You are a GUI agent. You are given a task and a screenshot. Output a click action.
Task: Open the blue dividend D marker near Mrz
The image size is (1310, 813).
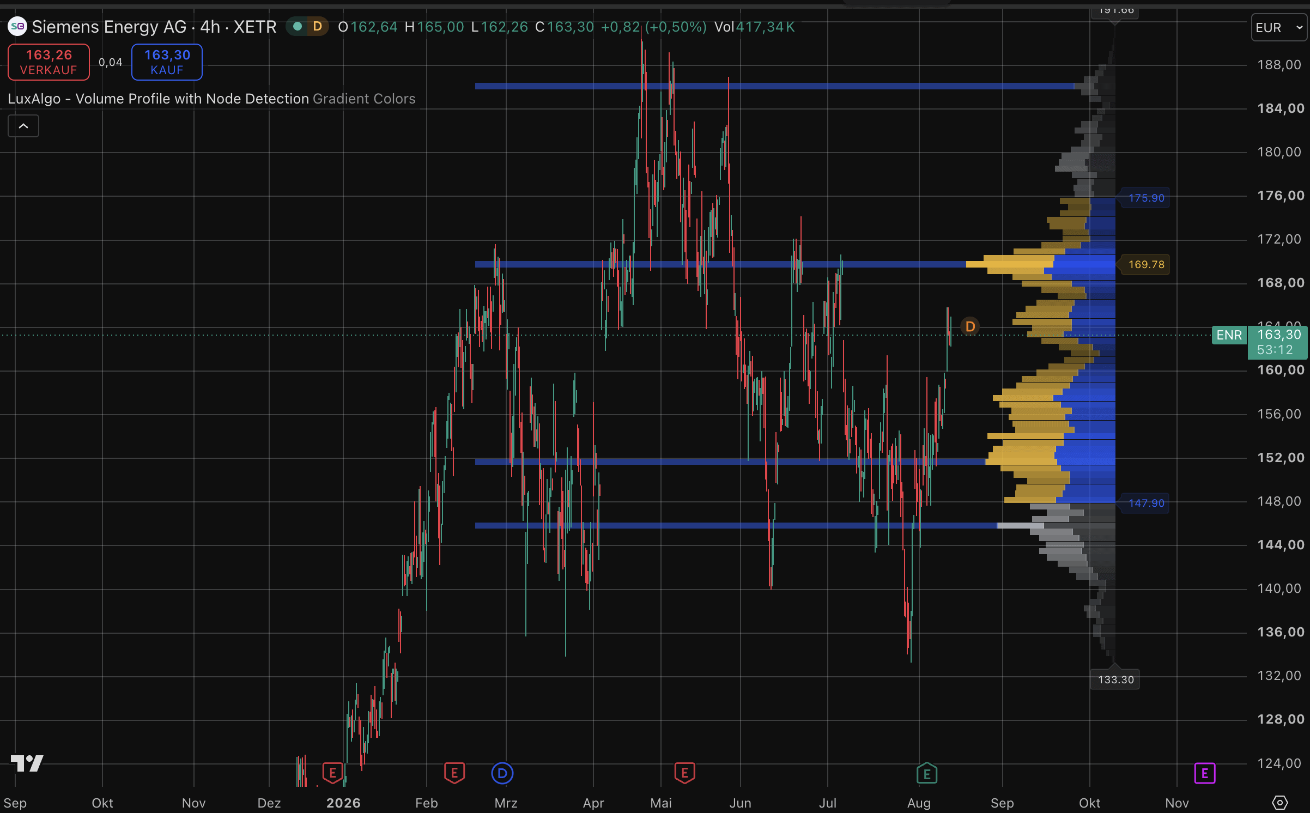point(502,773)
